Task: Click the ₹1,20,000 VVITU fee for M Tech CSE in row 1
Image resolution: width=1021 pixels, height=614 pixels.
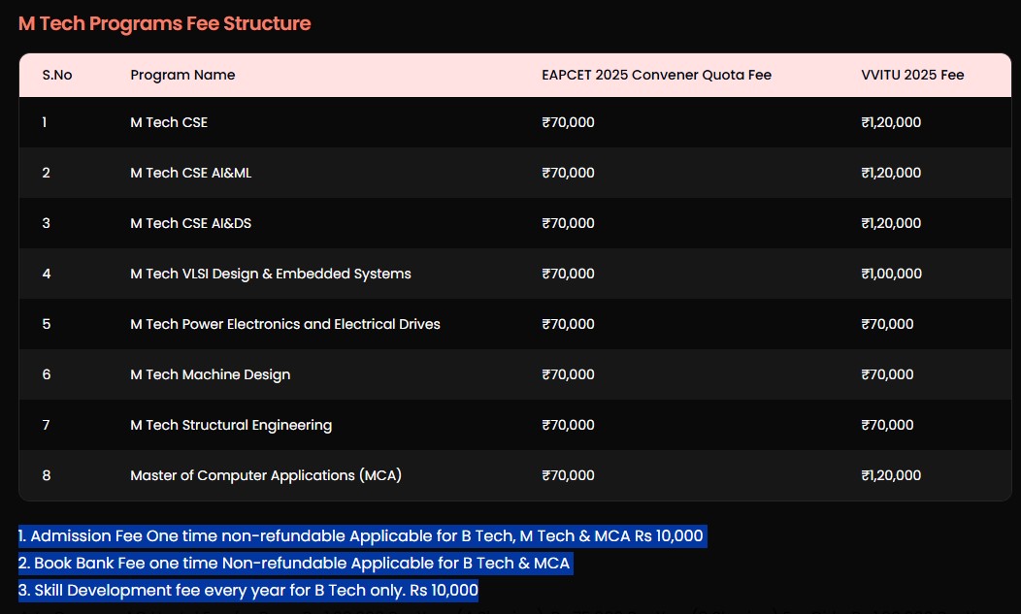Action: click(891, 122)
